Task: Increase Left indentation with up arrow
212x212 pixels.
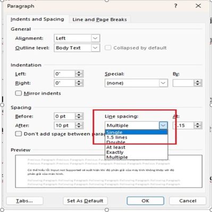Action: 79,72
